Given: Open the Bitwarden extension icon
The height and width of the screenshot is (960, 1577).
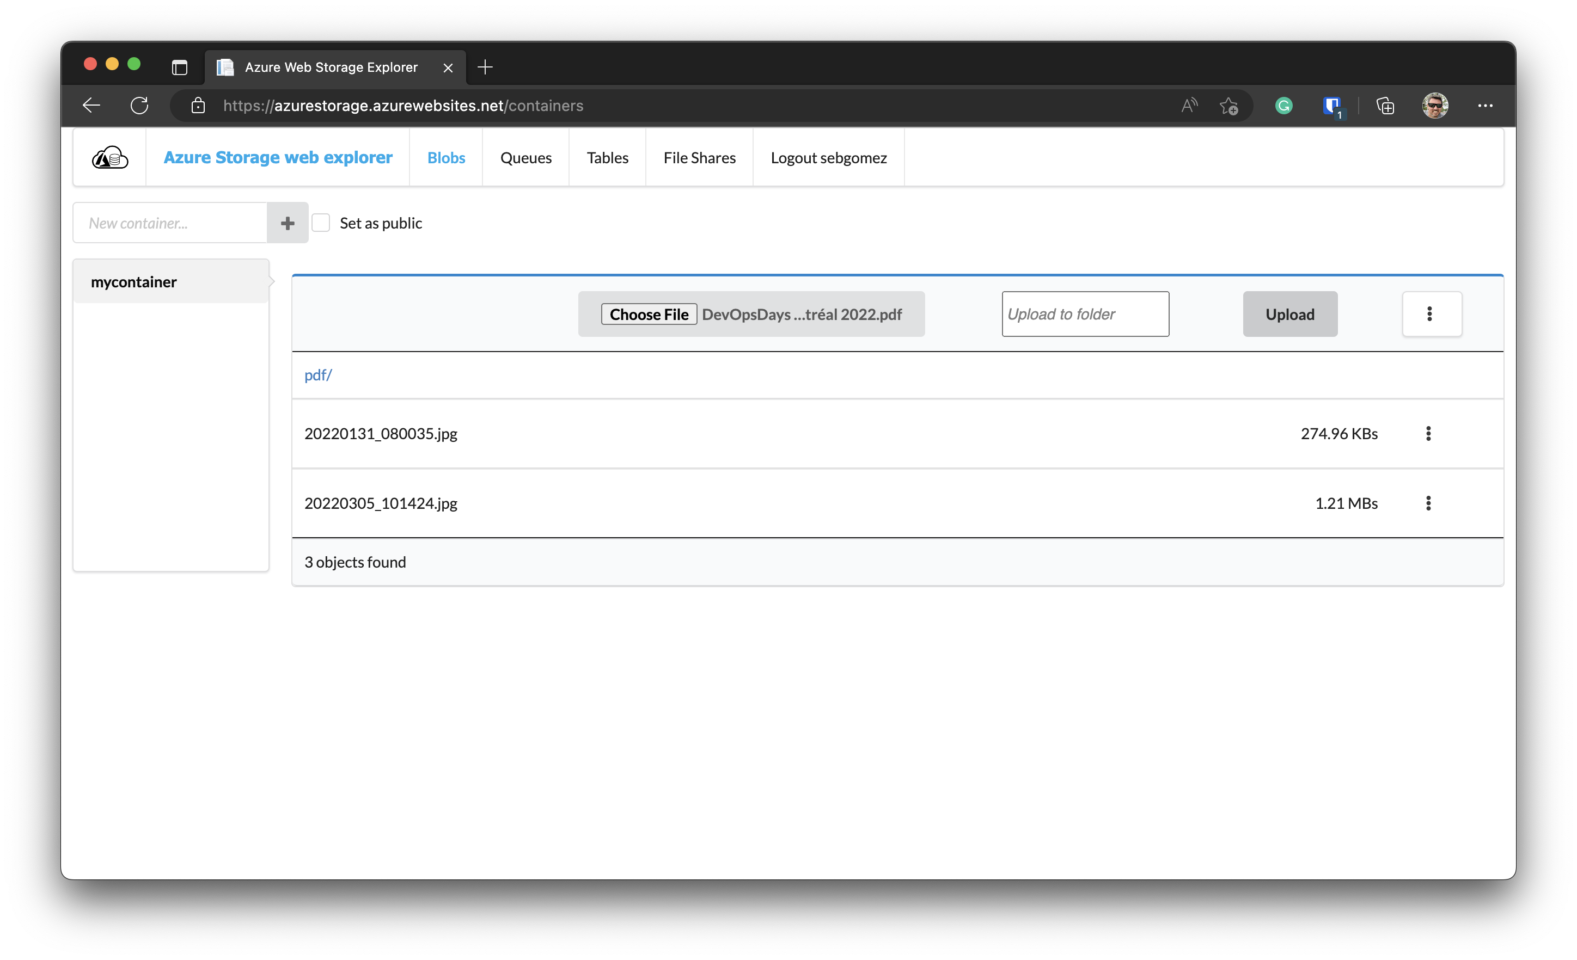Looking at the screenshot, I should tap(1332, 106).
